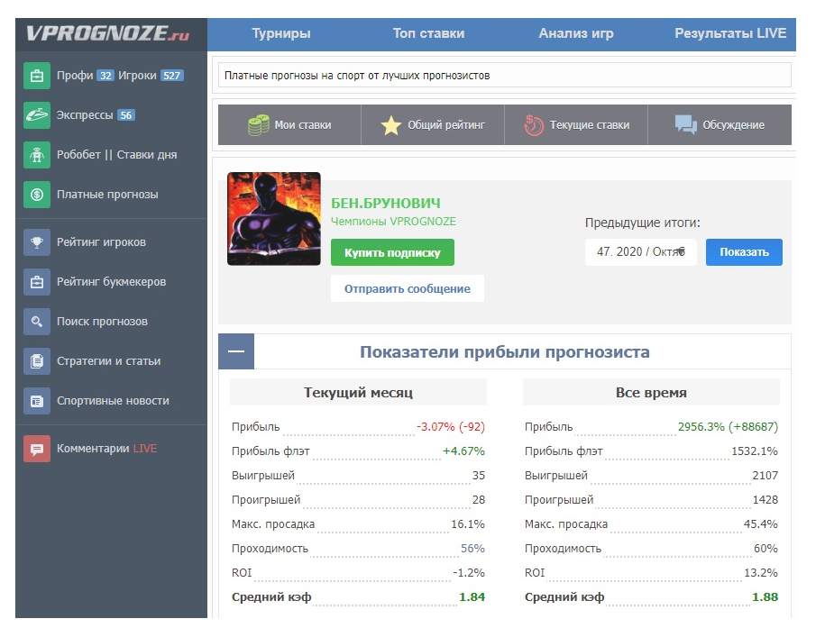The height and width of the screenshot is (628, 825).
Task: Go to Турниры in top menu
Action: pyautogui.click(x=280, y=34)
